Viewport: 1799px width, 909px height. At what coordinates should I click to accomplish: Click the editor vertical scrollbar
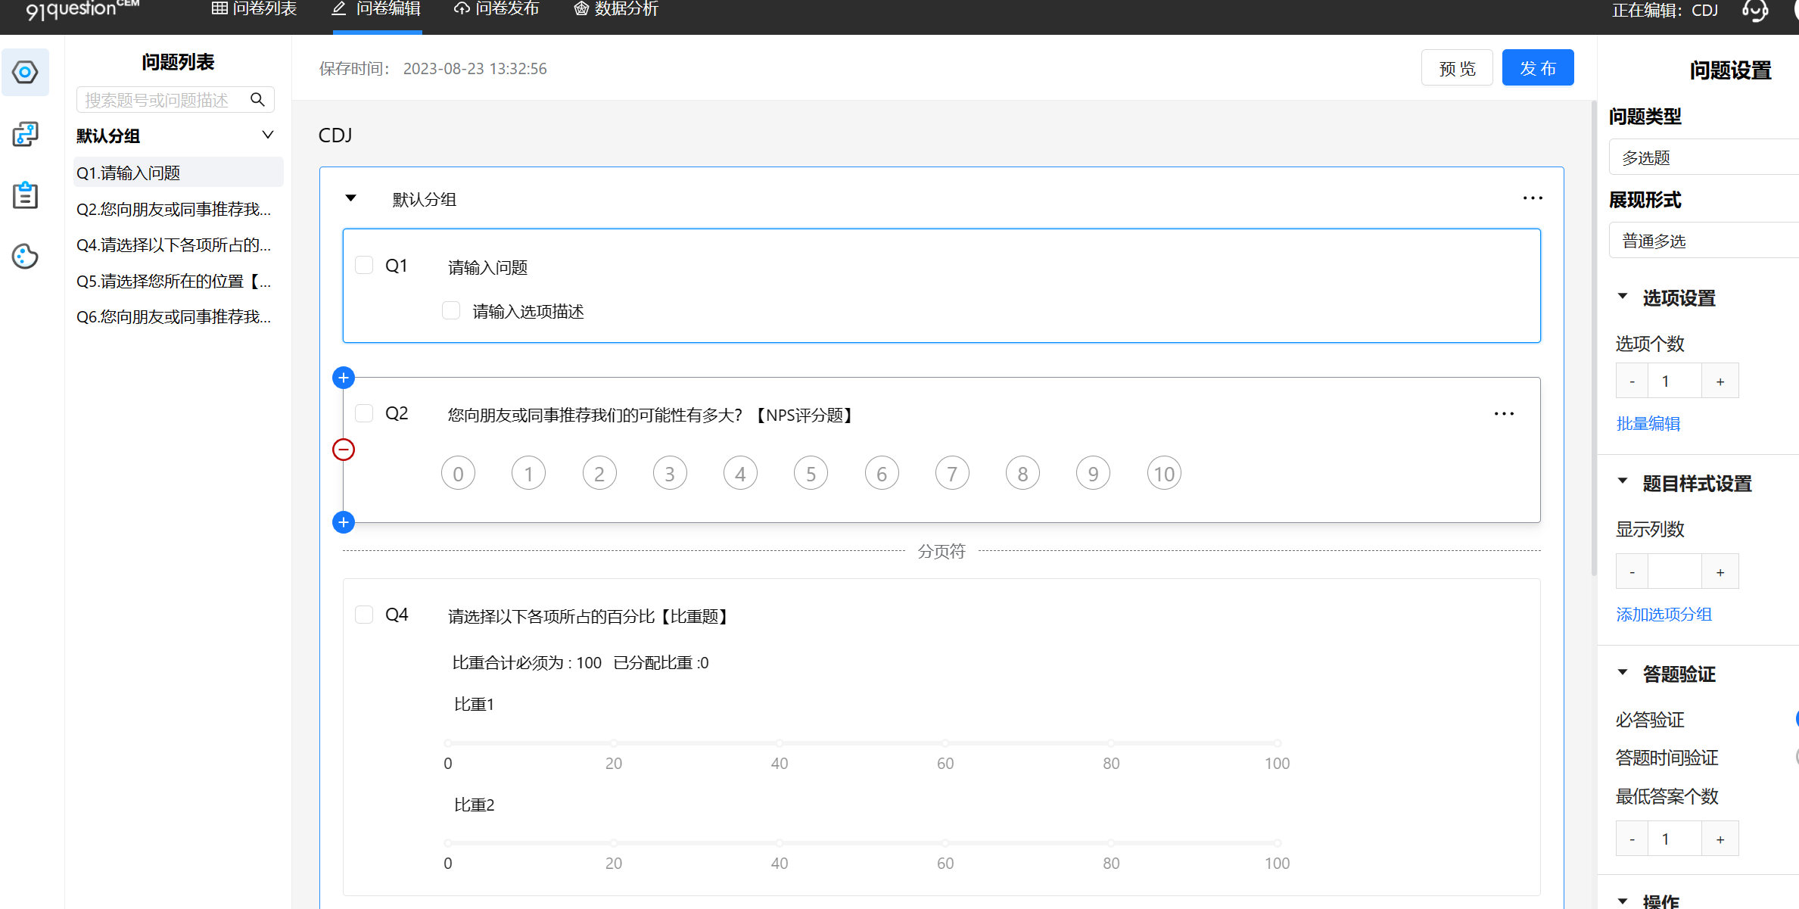pos(1594,339)
